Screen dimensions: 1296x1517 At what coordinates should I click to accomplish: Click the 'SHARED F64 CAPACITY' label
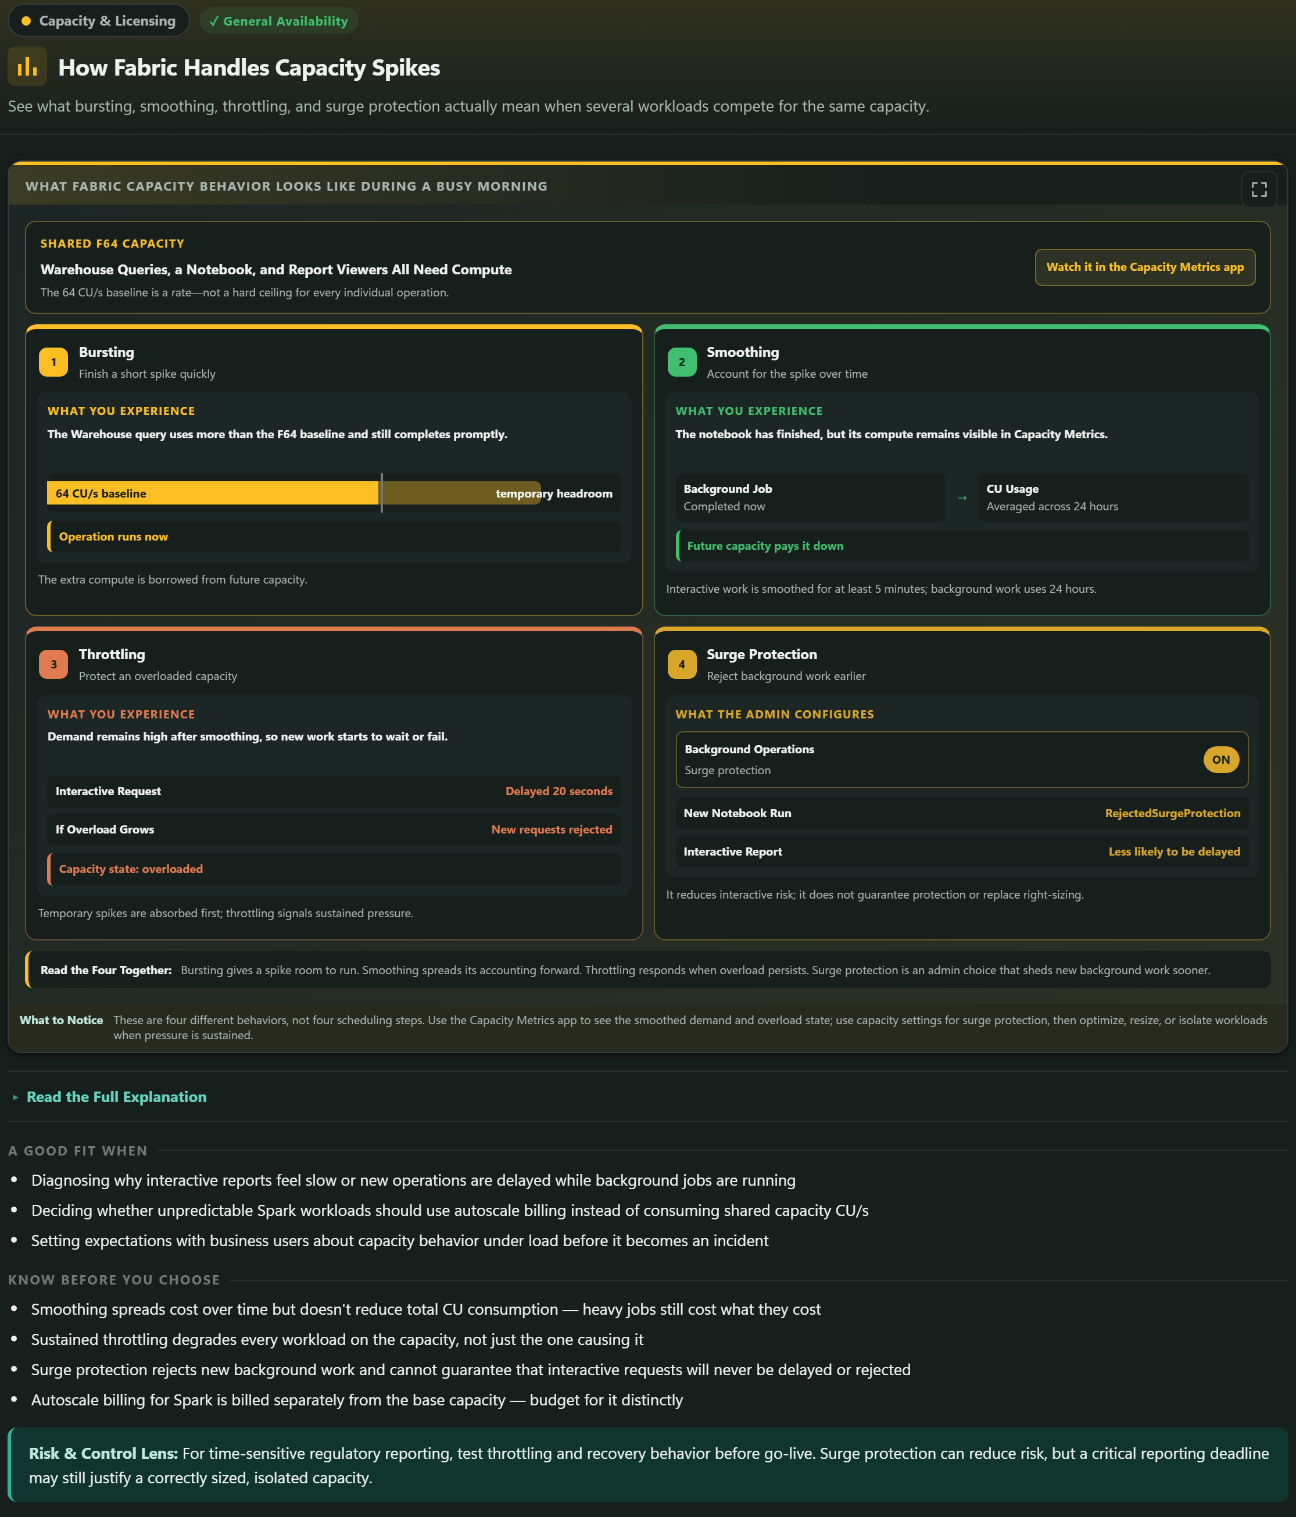pyautogui.click(x=112, y=243)
